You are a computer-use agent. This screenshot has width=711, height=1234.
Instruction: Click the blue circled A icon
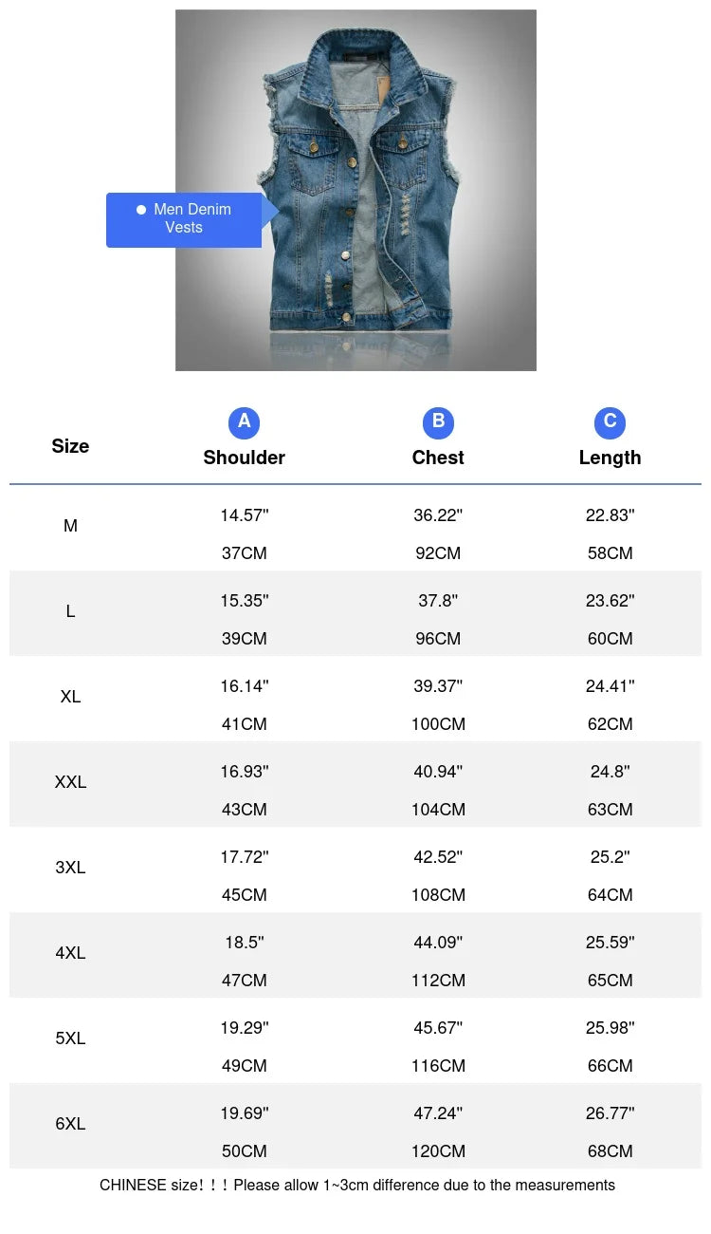point(244,422)
